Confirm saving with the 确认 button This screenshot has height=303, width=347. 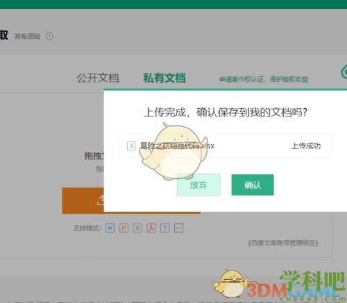(253, 185)
